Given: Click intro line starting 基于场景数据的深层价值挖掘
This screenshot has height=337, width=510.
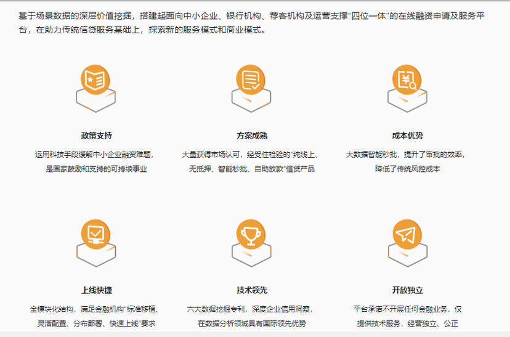Looking at the screenshot, I should click(x=251, y=15).
